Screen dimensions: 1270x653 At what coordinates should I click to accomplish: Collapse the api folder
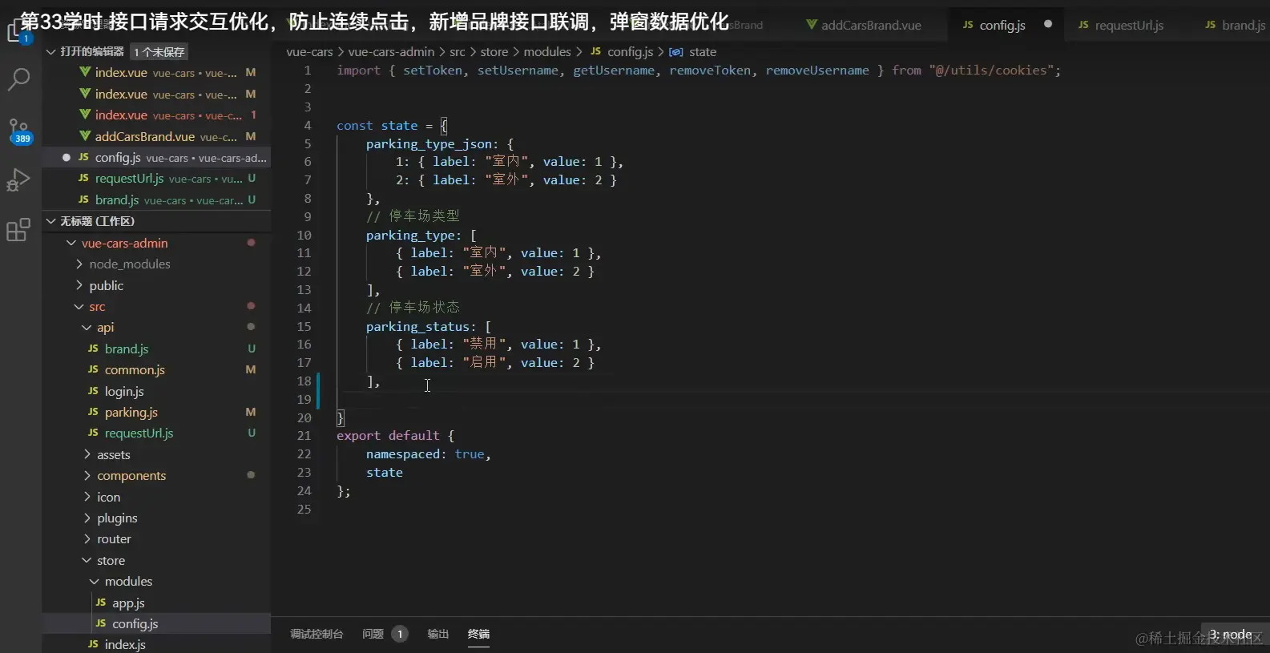point(87,327)
